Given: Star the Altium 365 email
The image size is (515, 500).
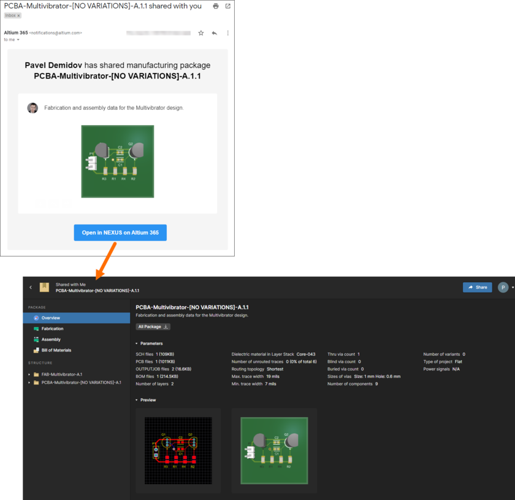Looking at the screenshot, I should (200, 33).
